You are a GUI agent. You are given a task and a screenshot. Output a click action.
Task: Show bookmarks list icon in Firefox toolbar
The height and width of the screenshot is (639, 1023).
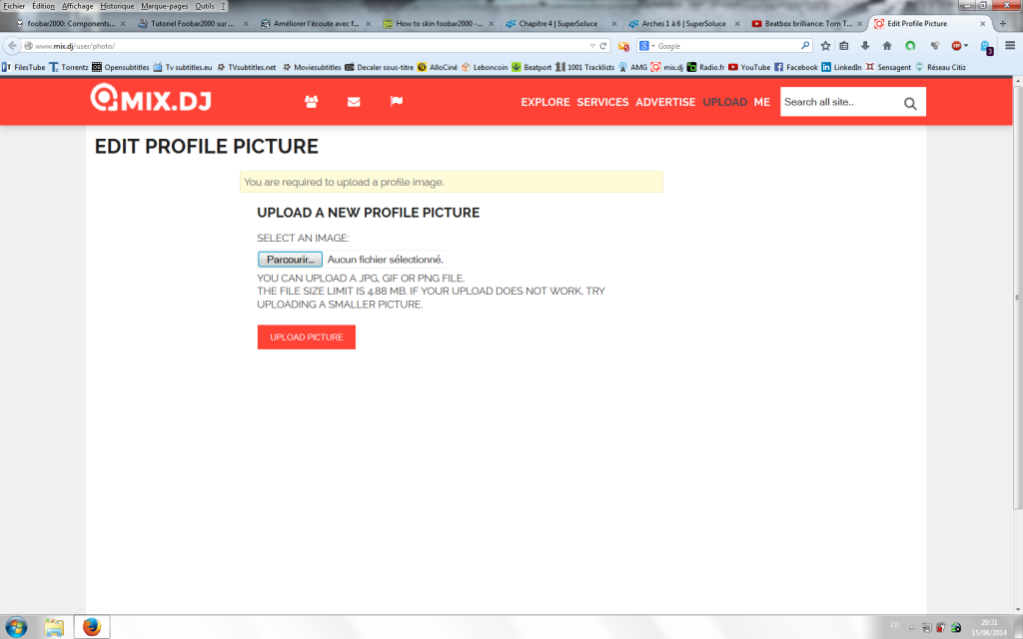point(843,46)
